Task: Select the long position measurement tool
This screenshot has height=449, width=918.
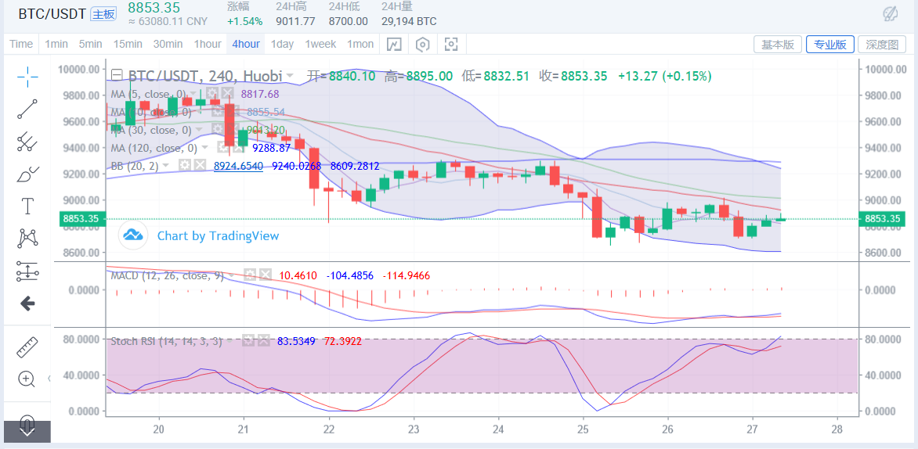Action: 27,271
